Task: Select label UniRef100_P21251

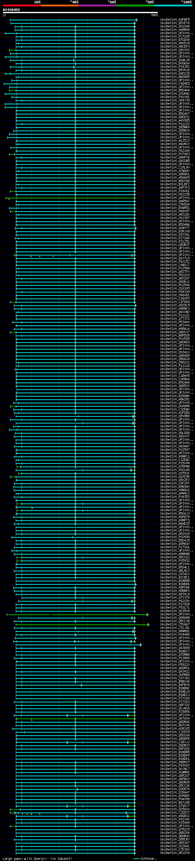Action: 175,242
